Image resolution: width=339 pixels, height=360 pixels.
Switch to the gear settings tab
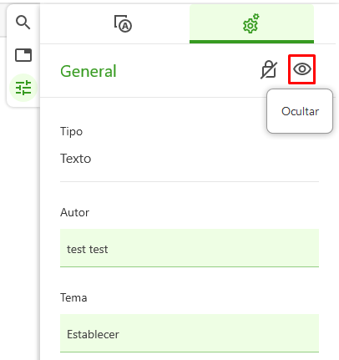coord(251,23)
